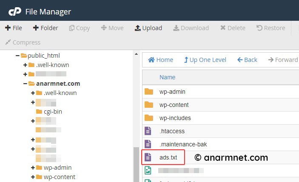This screenshot has width=299, height=182.
Task: Go to Home directory
Action: coord(160,60)
